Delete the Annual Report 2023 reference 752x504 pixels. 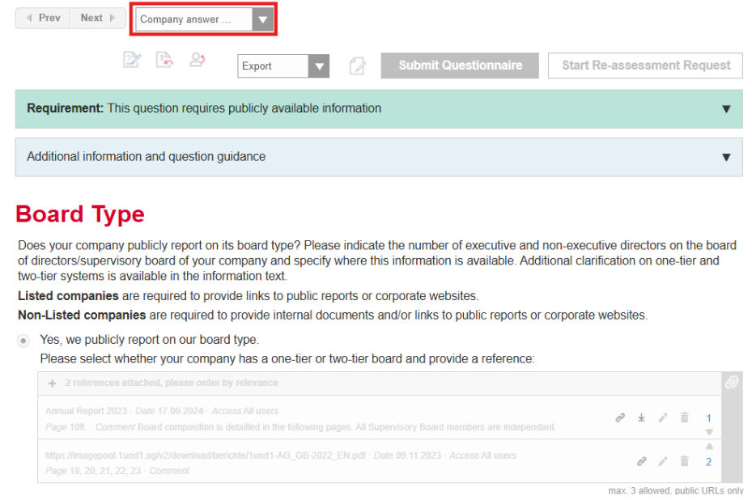coord(685,418)
